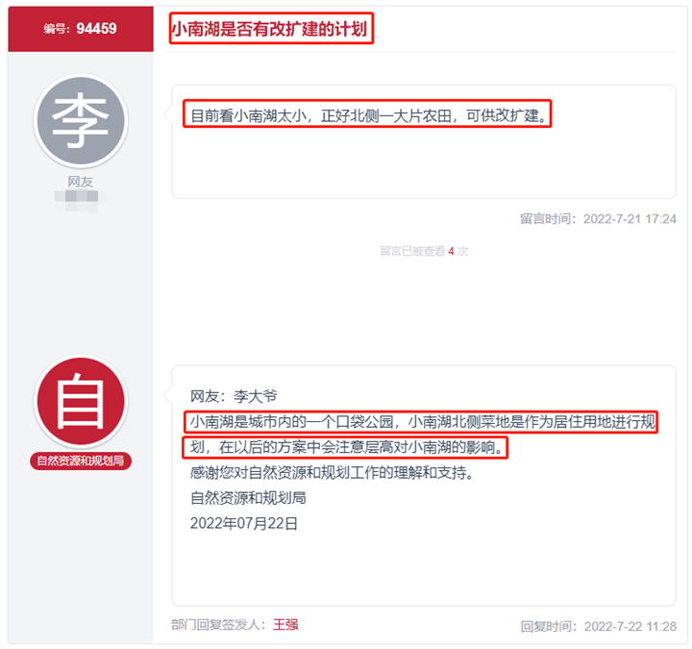Click the reply line starting 小南湖是城市内的
Viewport: 692px width, 649px height.
pos(423,422)
